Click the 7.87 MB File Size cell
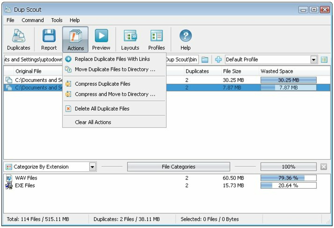The image size is (334, 228). pyautogui.click(x=232, y=87)
